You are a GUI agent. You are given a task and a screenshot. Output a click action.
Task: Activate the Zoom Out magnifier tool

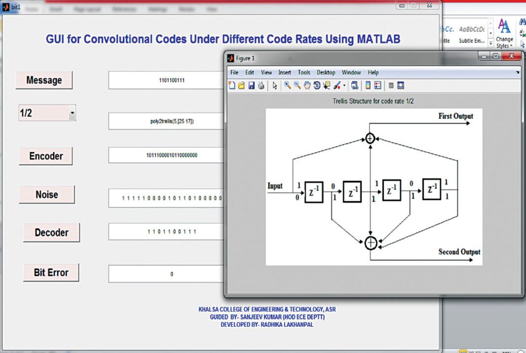tap(297, 86)
